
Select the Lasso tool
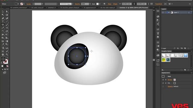pos(7,15)
